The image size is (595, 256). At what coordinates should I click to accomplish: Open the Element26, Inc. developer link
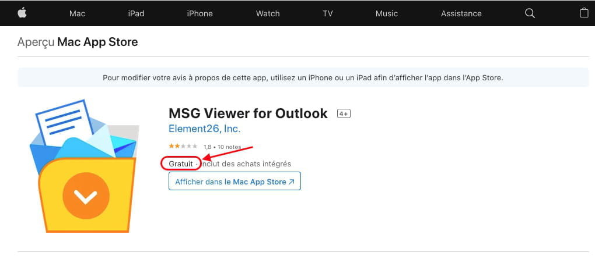click(205, 129)
